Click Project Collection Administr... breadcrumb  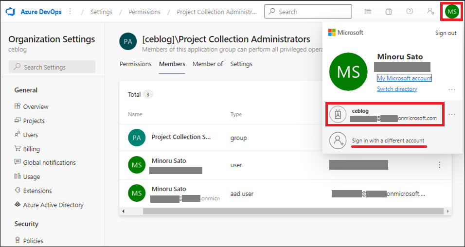[217, 12]
